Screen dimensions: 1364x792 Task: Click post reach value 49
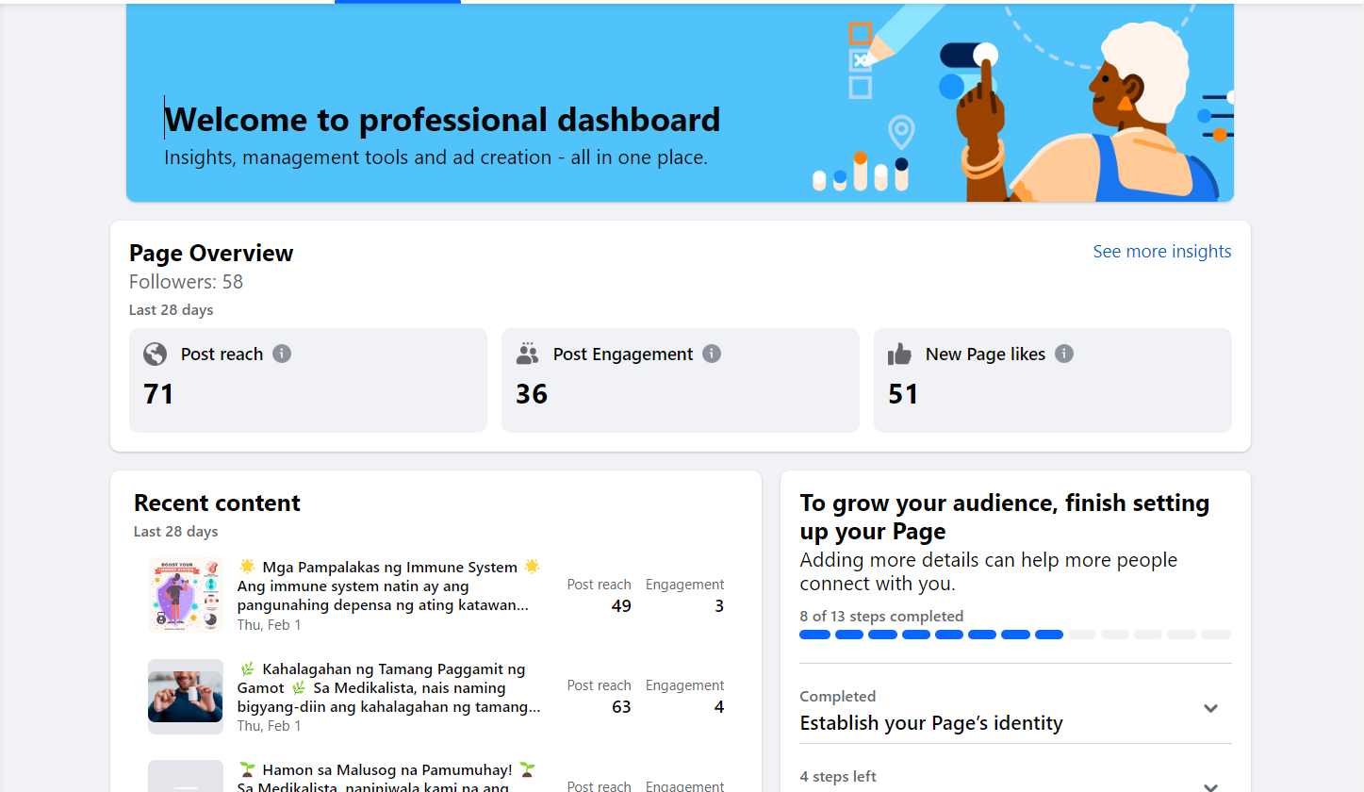click(x=621, y=605)
